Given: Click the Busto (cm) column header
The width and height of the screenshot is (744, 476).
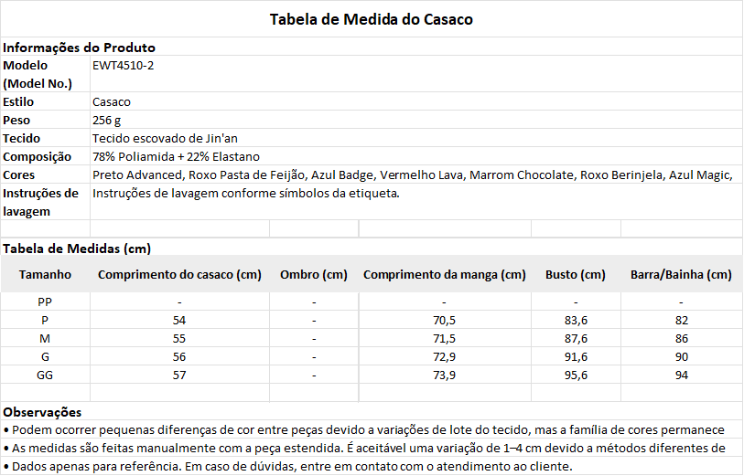Looking at the screenshot, I should point(576,275).
